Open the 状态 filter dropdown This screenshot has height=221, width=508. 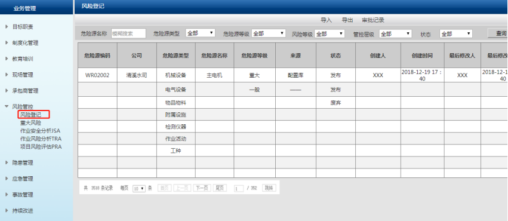pos(456,33)
